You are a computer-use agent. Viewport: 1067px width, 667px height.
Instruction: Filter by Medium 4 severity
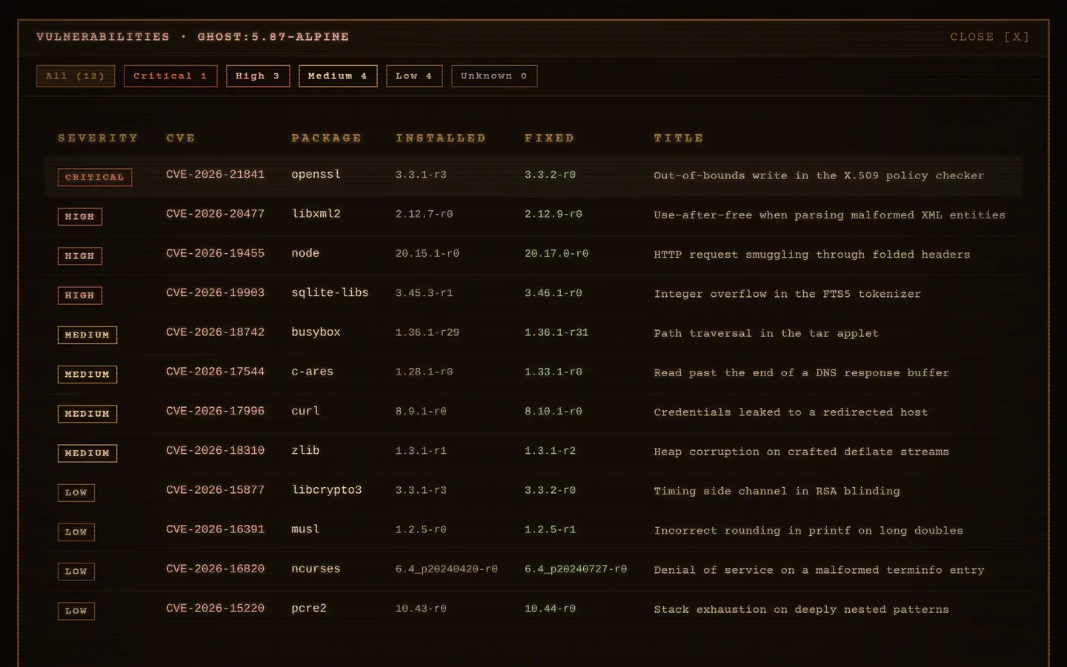[338, 76]
